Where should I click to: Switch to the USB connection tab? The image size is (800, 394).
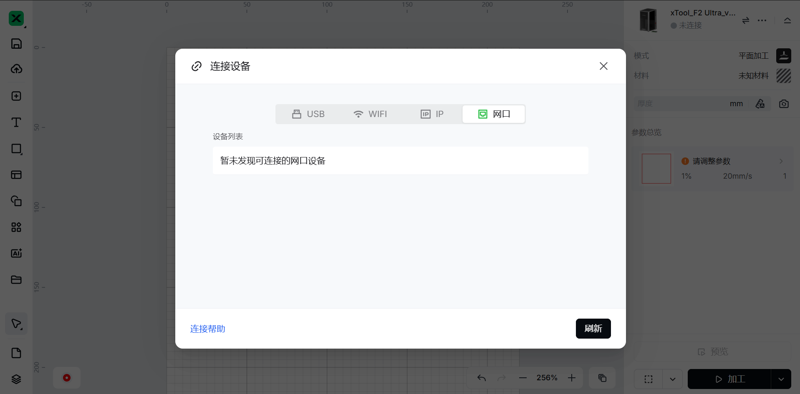tap(308, 114)
